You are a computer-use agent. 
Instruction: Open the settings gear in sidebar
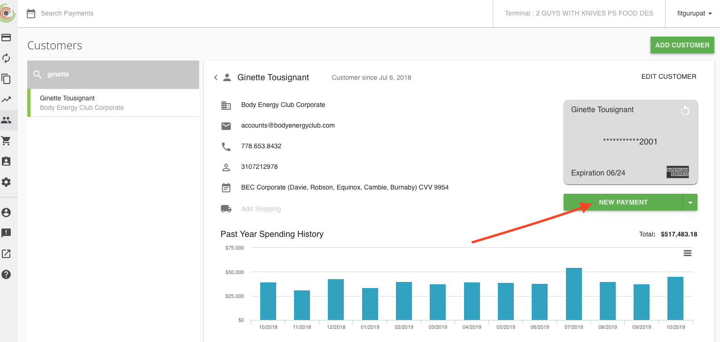6,182
